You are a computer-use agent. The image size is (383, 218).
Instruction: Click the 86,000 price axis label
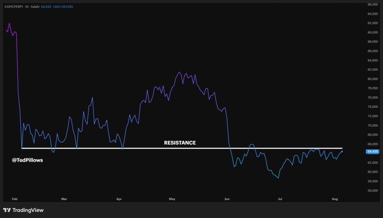click(x=373, y=51)
